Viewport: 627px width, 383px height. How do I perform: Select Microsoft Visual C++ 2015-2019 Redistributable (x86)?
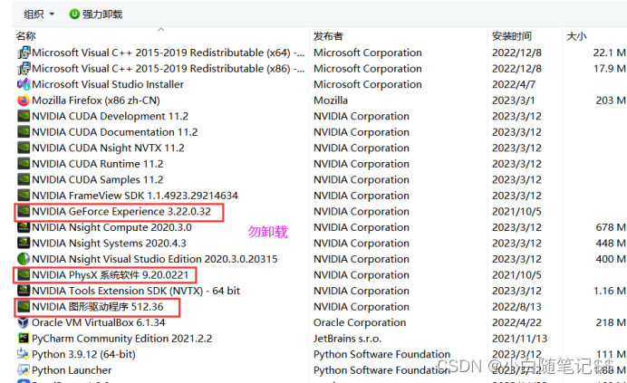(x=169, y=69)
